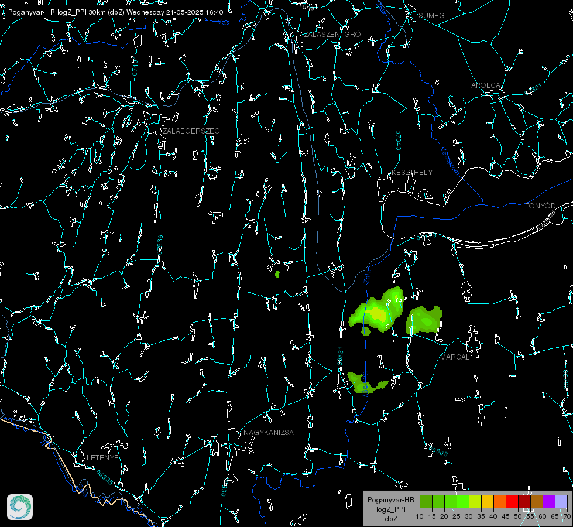Click the 06835 route number label

tap(105, 477)
